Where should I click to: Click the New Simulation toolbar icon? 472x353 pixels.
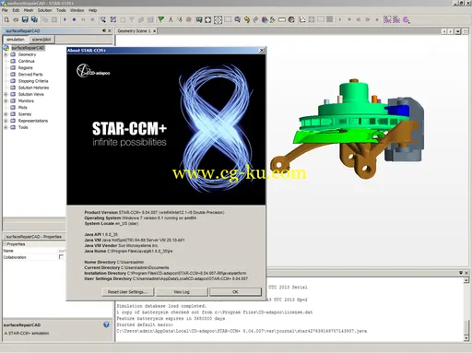(6, 19)
